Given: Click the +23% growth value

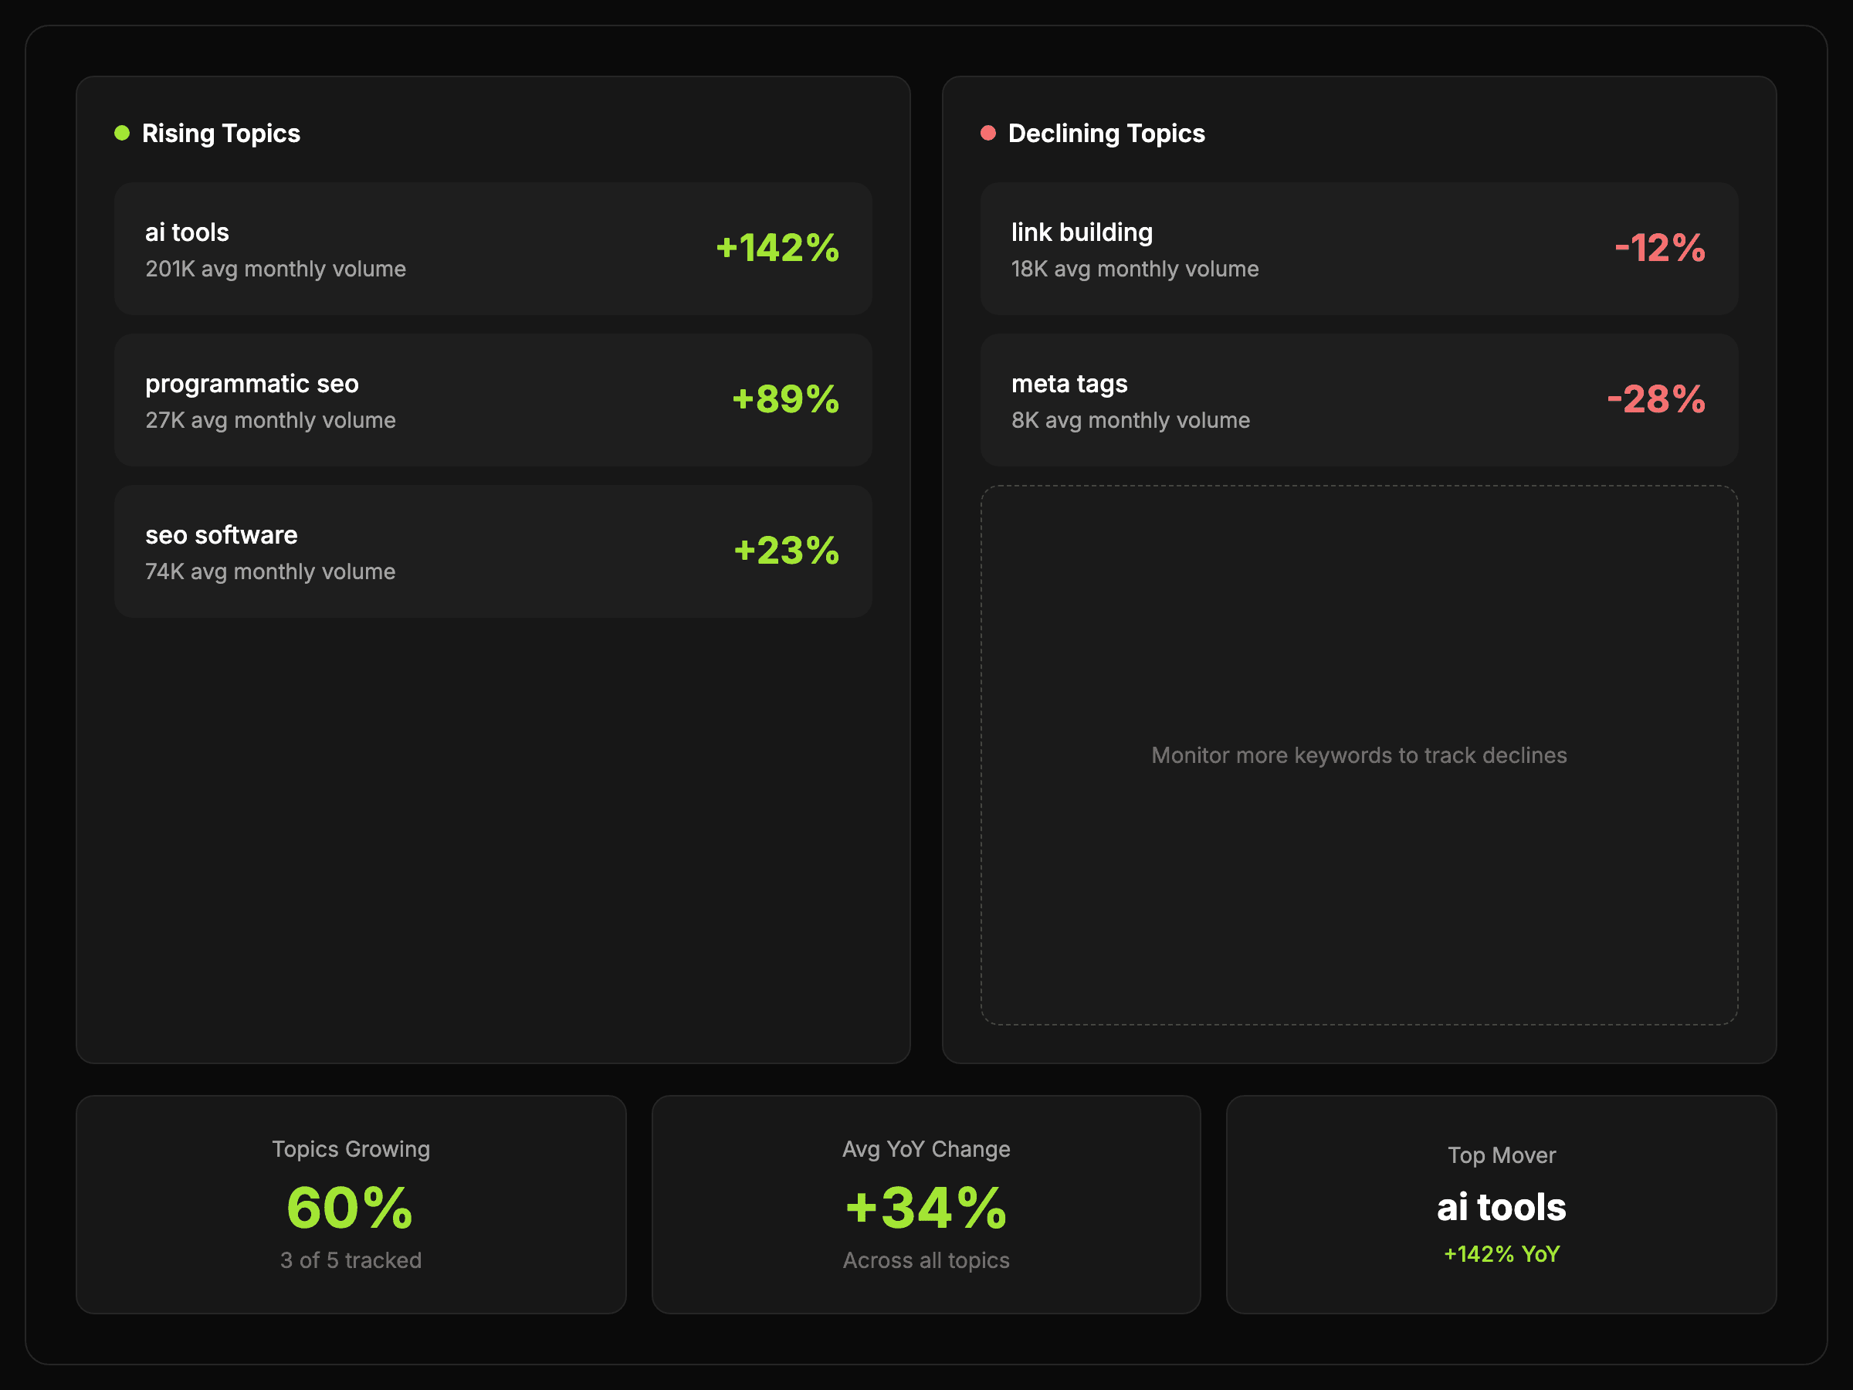Looking at the screenshot, I should click(786, 551).
